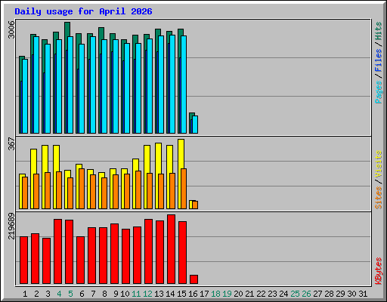Click the red KBytes bar for day 10

[x=125, y=257]
